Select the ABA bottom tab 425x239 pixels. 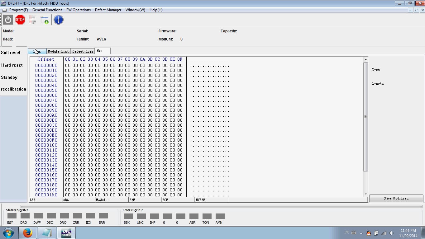tap(79, 200)
